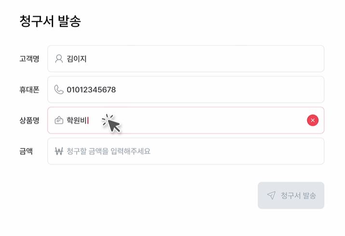The image size is (345, 236).
Task: Click the 고객명 label
Action: [29, 59]
